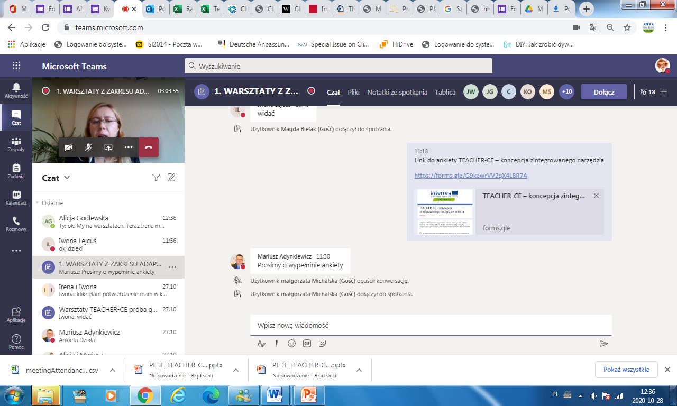Click JW participant avatar

(471, 91)
